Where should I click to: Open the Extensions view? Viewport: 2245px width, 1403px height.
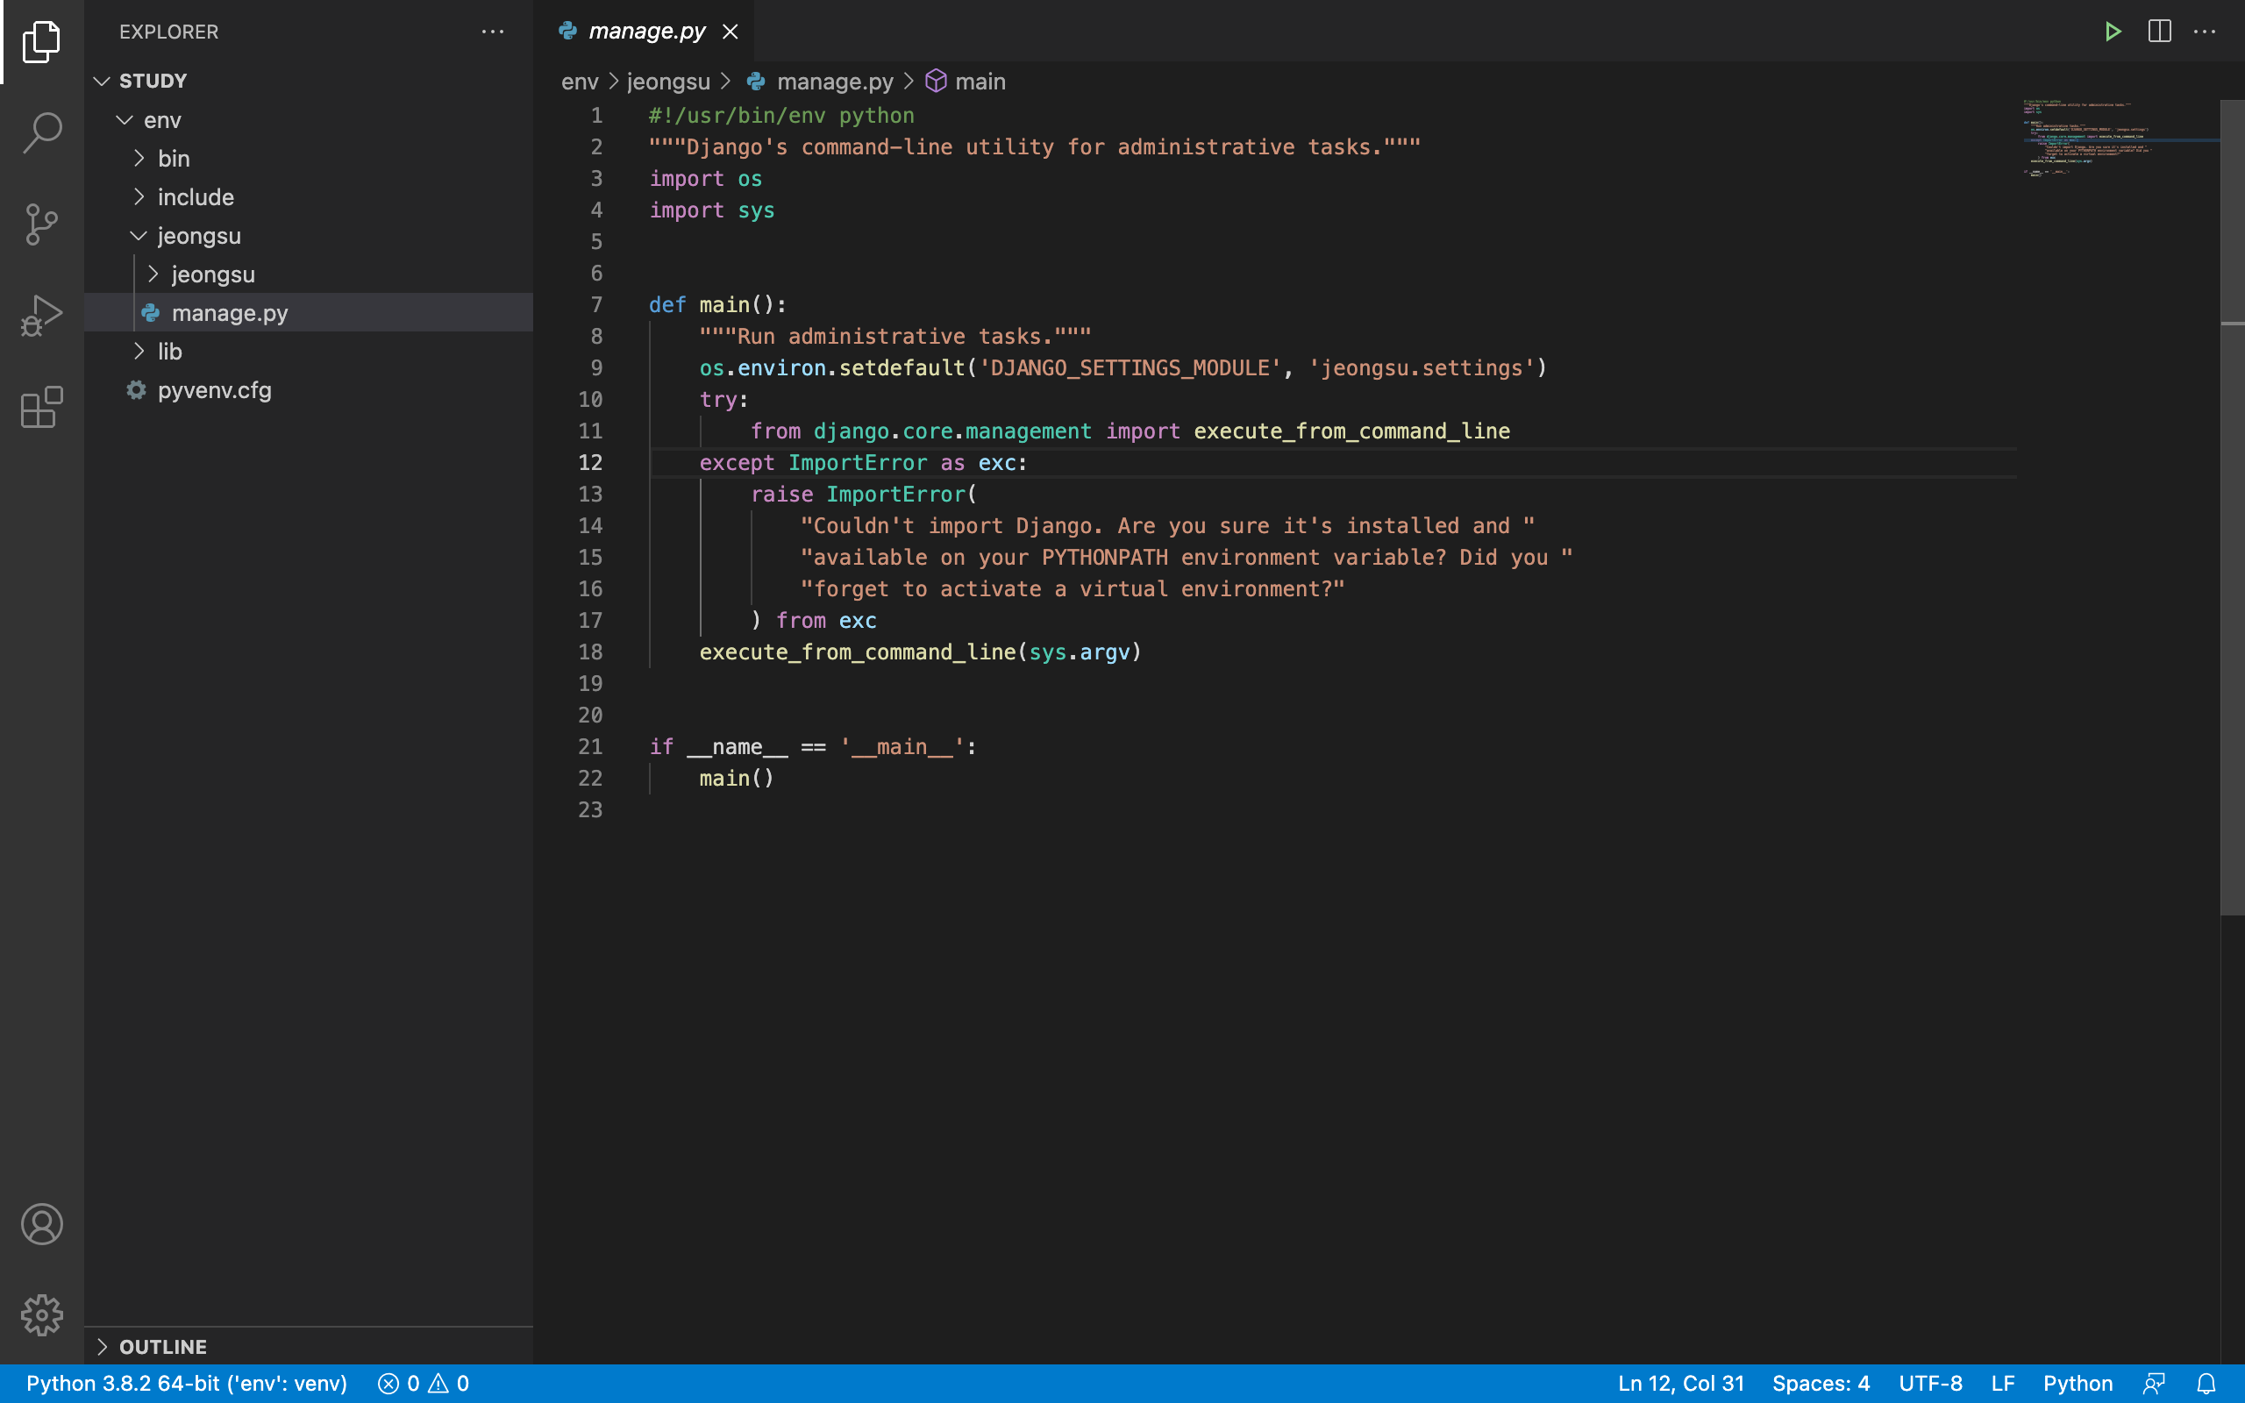42,408
